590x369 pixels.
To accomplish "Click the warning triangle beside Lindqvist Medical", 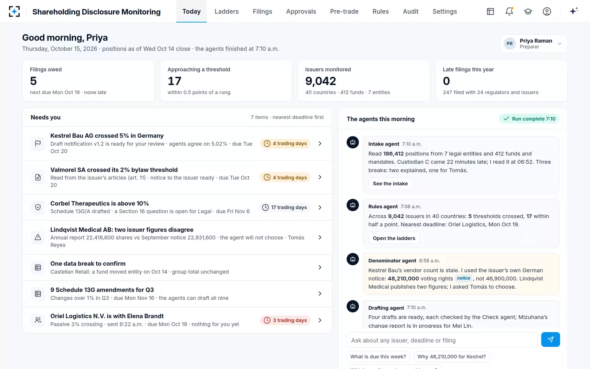I will pos(38,237).
